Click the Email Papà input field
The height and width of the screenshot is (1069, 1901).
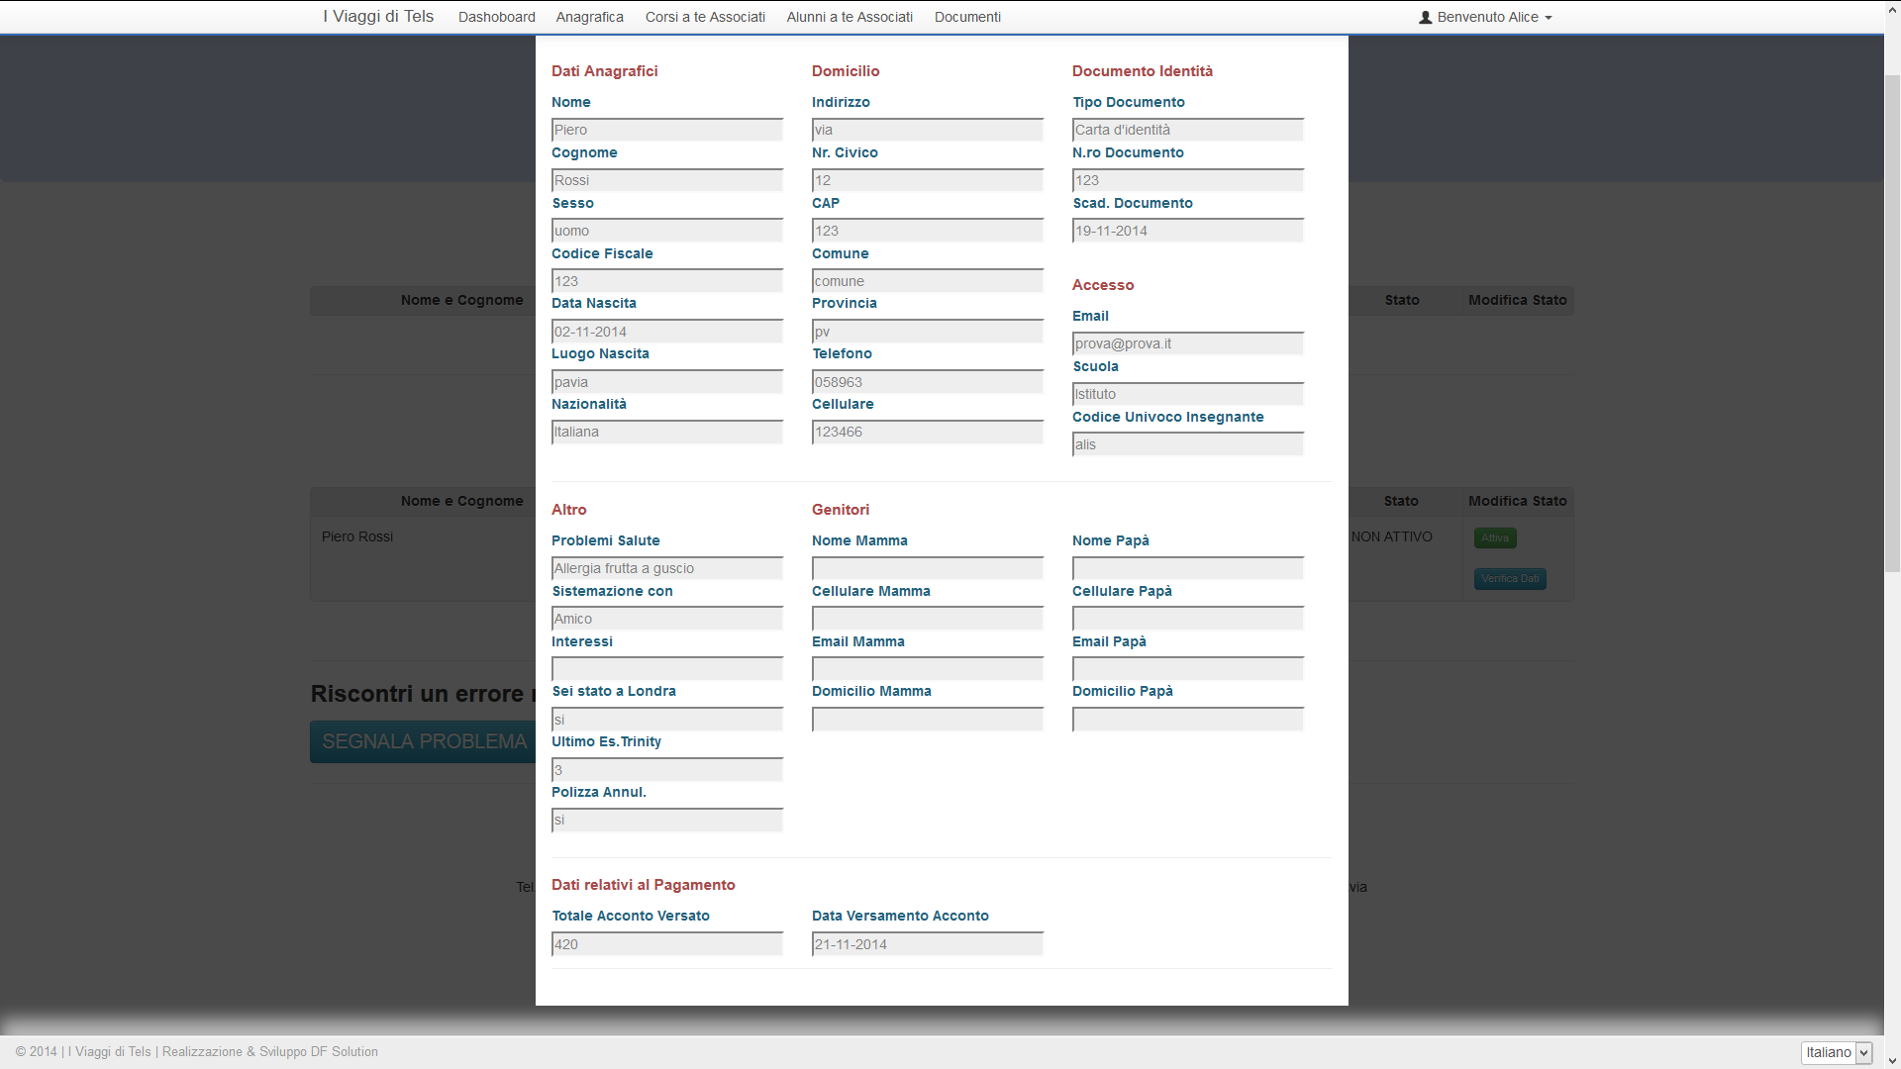(1187, 669)
